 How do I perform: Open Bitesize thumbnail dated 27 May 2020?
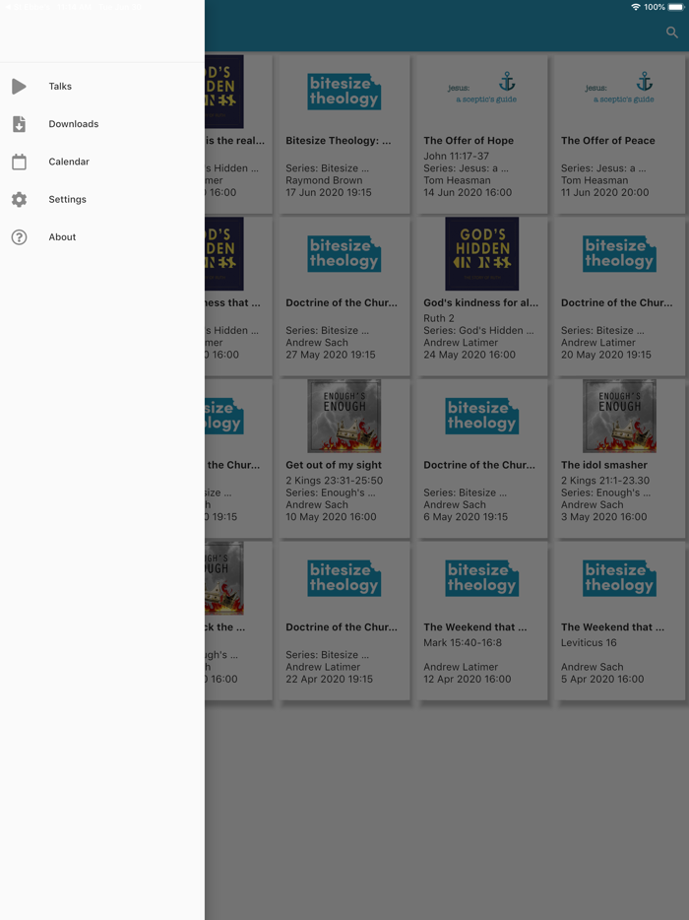(344, 253)
